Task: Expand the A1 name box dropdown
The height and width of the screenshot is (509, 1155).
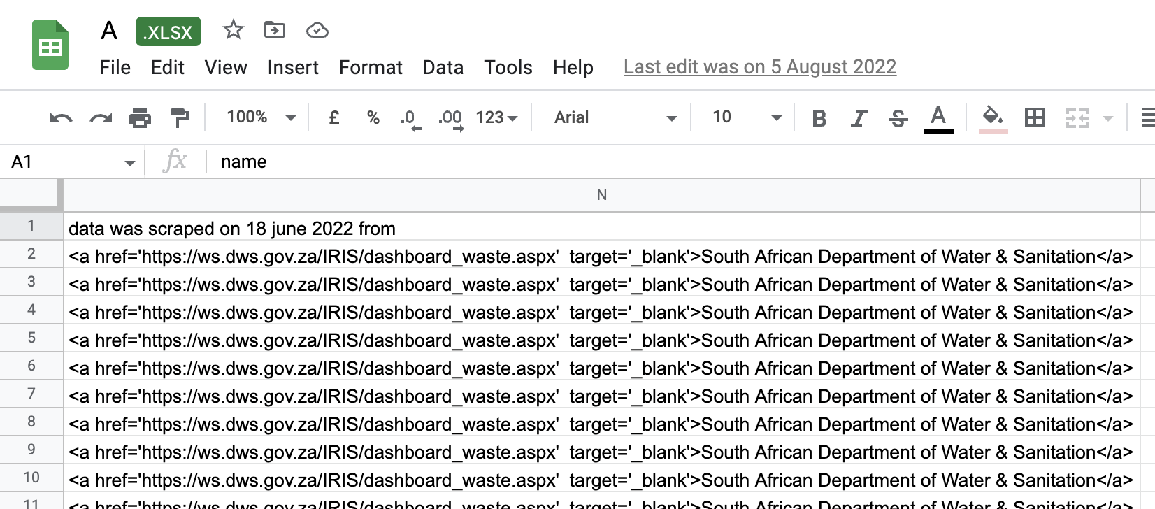Action: (x=129, y=163)
